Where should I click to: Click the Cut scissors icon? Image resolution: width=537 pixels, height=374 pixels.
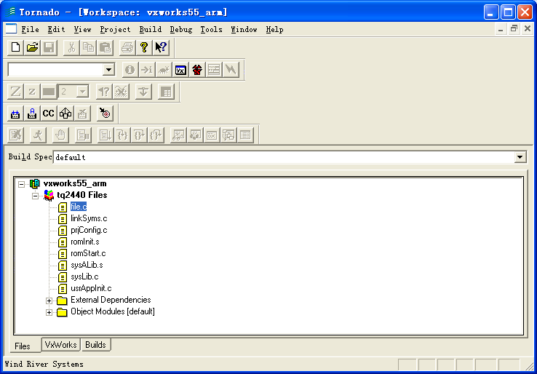pos(71,47)
